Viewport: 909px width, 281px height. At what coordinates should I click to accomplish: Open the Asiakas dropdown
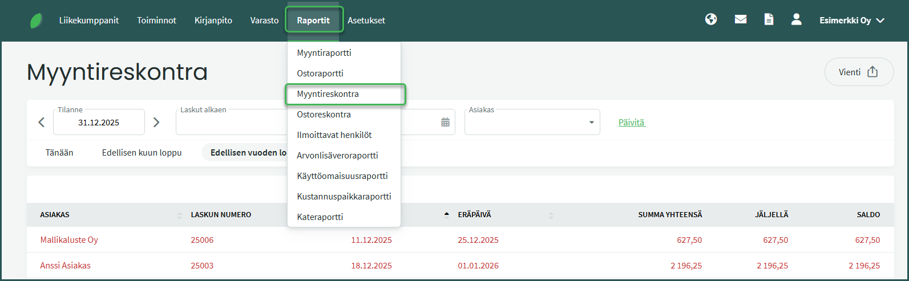pyautogui.click(x=532, y=123)
